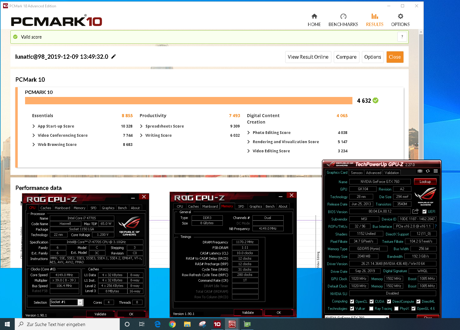Toggle the Vulkan checkbox

(352, 308)
